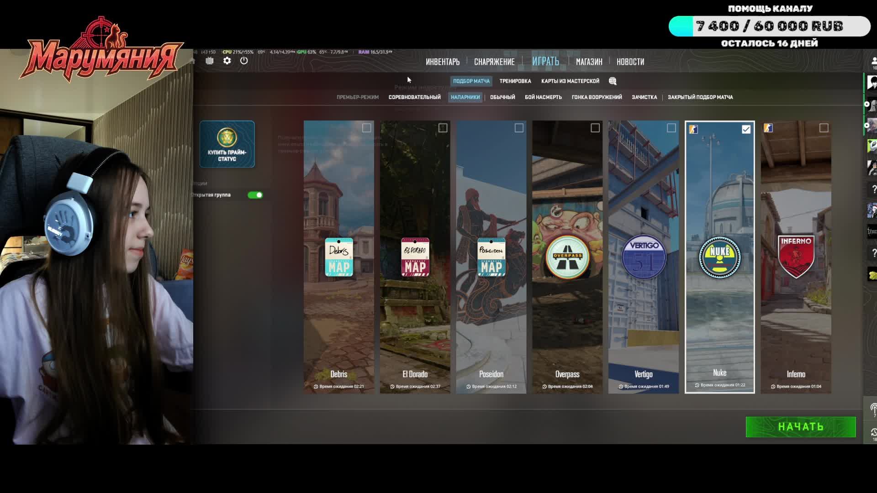Select the ИГРАТЬ tab
The image size is (877, 493).
pyautogui.click(x=545, y=61)
